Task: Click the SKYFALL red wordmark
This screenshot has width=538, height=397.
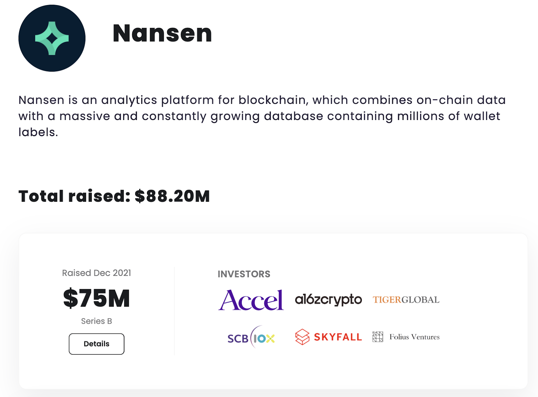Action: (338, 337)
